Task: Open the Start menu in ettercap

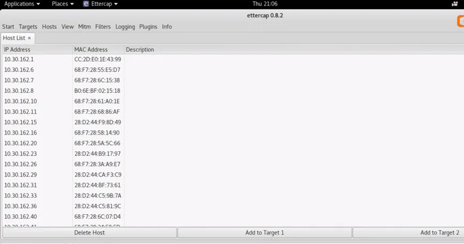Action: (x=8, y=27)
